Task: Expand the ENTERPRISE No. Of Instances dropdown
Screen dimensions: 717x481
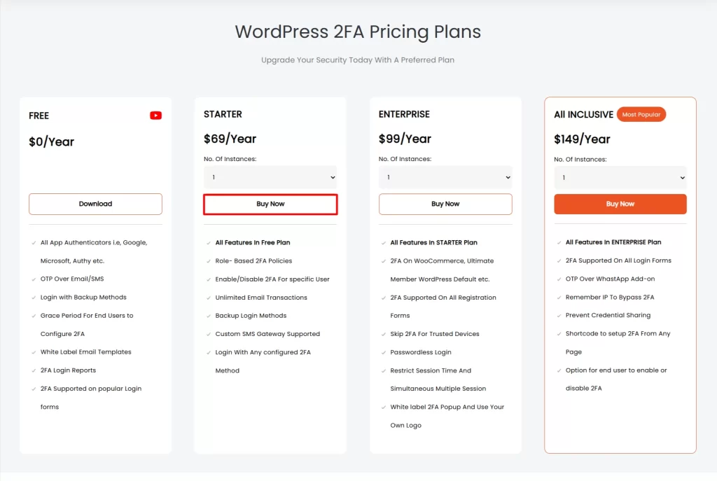Action: [x=445, y=177]
